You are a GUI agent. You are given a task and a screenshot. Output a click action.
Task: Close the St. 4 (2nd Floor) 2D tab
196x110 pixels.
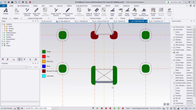[146, 21]
